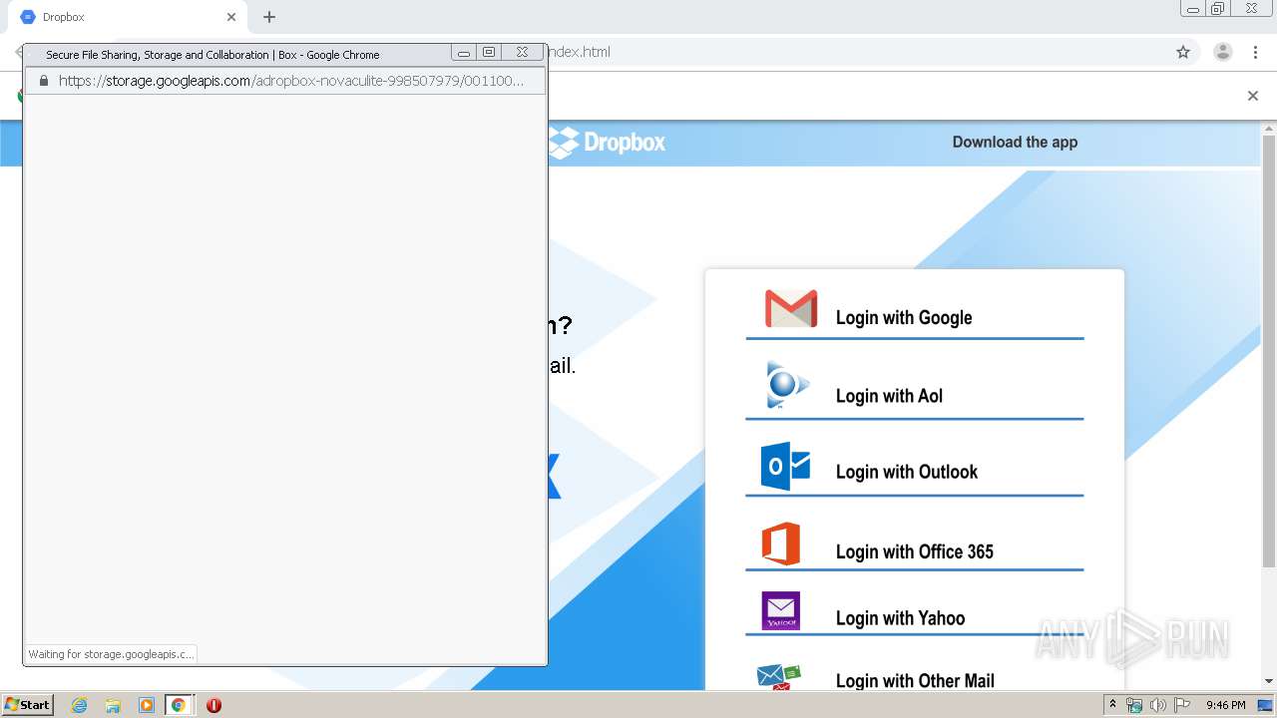
Task: Click the Yahoo mail icon
Action: pos(781,610)
